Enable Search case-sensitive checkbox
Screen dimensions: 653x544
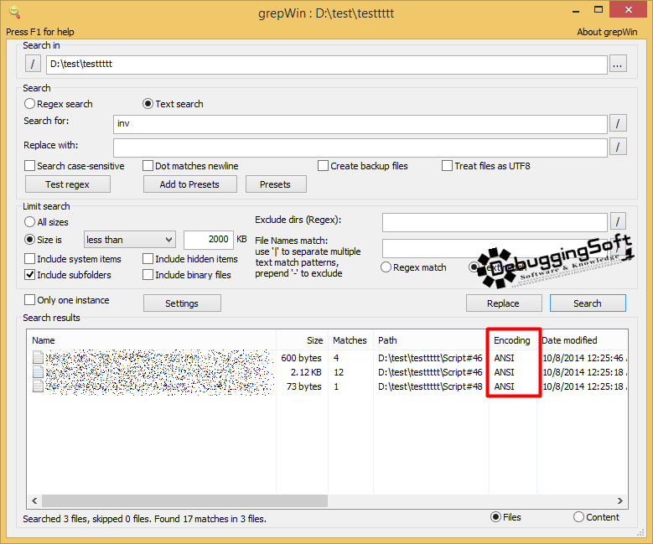[29, 166]
